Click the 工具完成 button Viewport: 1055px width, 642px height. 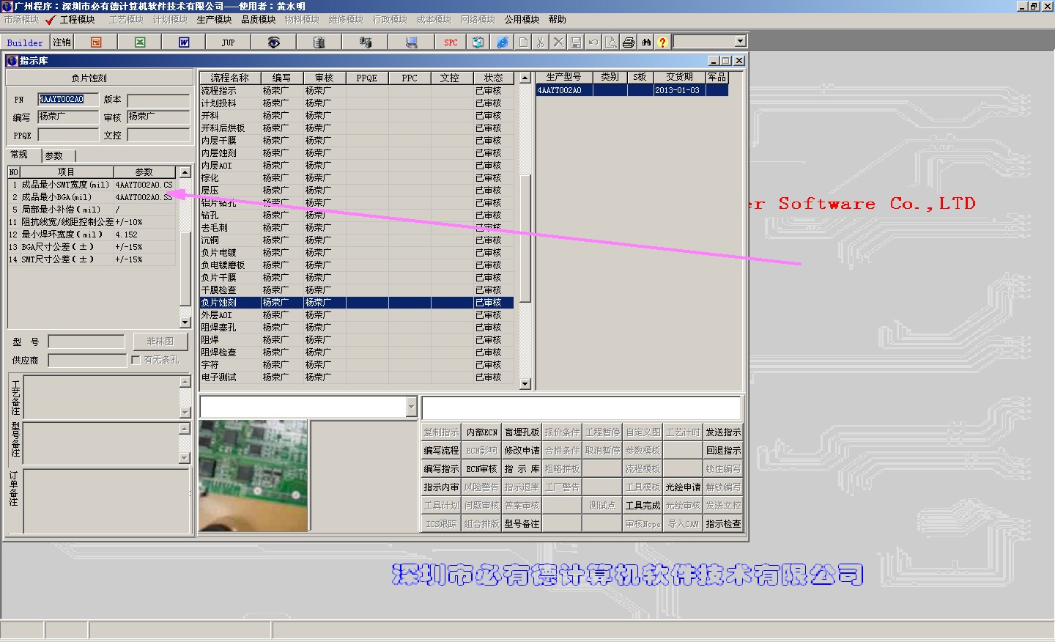pyautogui.click(x=643, y=506)
